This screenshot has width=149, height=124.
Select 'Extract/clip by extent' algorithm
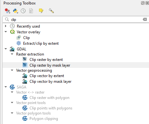[x=41, y=43]
